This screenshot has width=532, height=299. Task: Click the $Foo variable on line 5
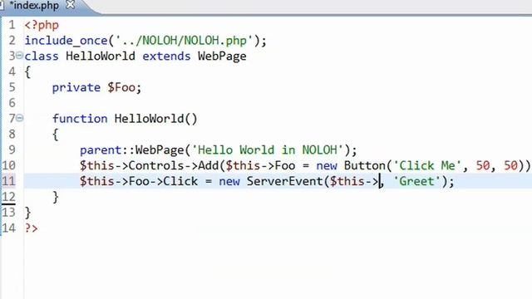coord(121,87)
